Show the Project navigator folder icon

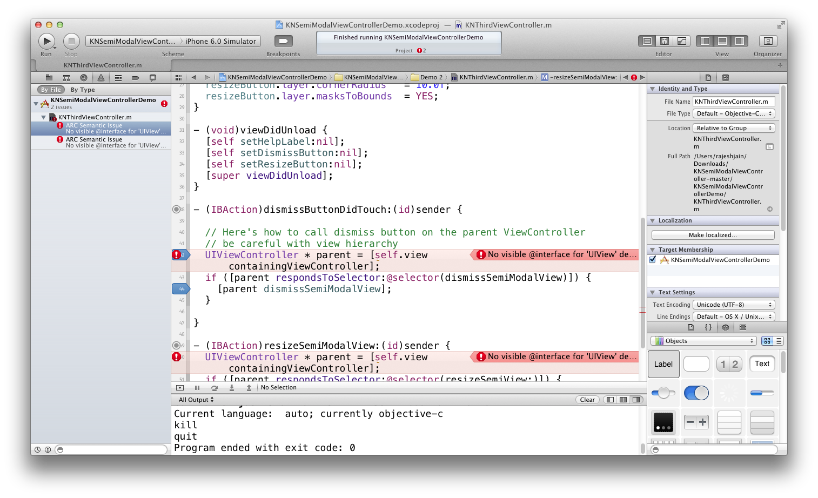pos(49,78)
